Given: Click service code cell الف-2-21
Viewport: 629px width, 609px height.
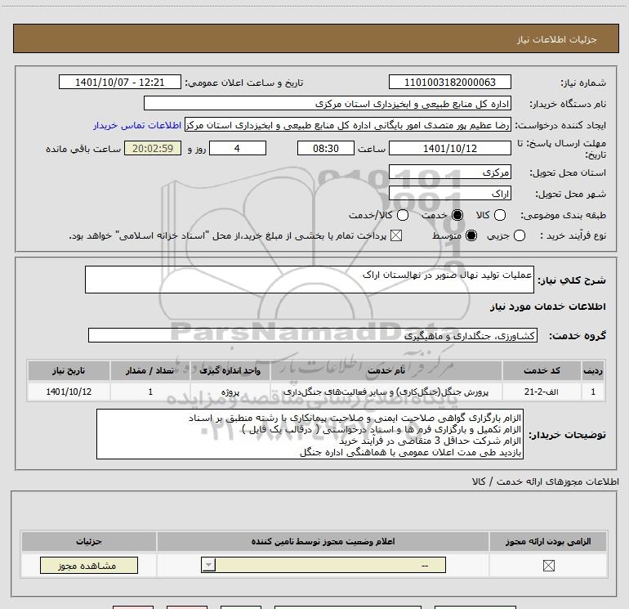Looking at the screenshot, I should pyautogui.click(x=542, y=392).
